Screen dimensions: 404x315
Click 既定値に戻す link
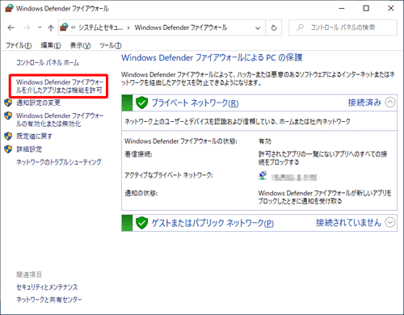(x=34, y=136)
